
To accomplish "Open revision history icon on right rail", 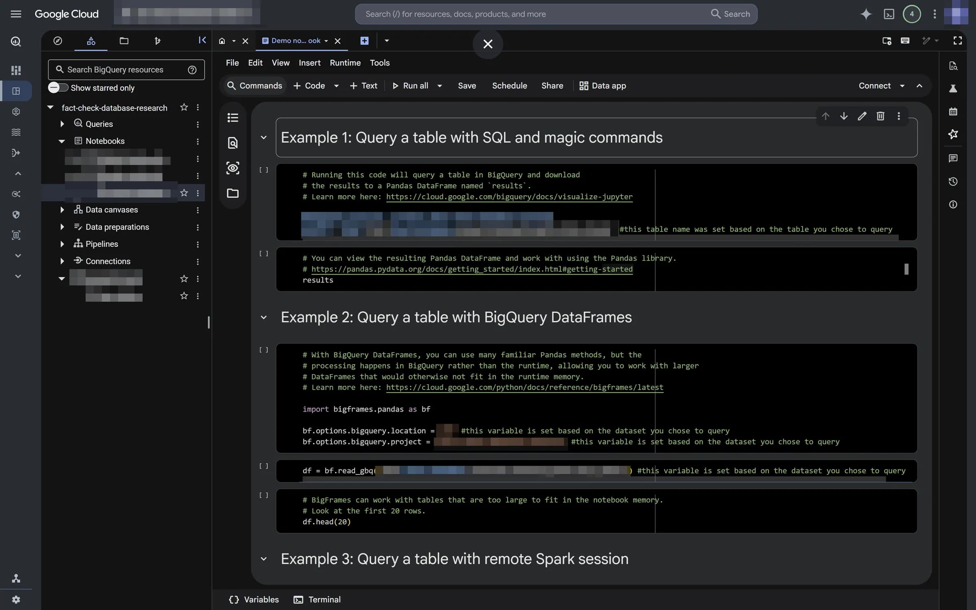I will point(953,182).
